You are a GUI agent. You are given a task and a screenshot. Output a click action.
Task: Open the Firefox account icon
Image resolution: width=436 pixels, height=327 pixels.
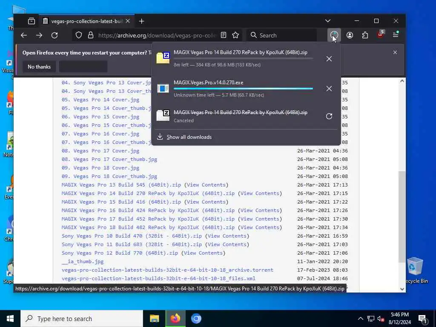click(350, 35)
